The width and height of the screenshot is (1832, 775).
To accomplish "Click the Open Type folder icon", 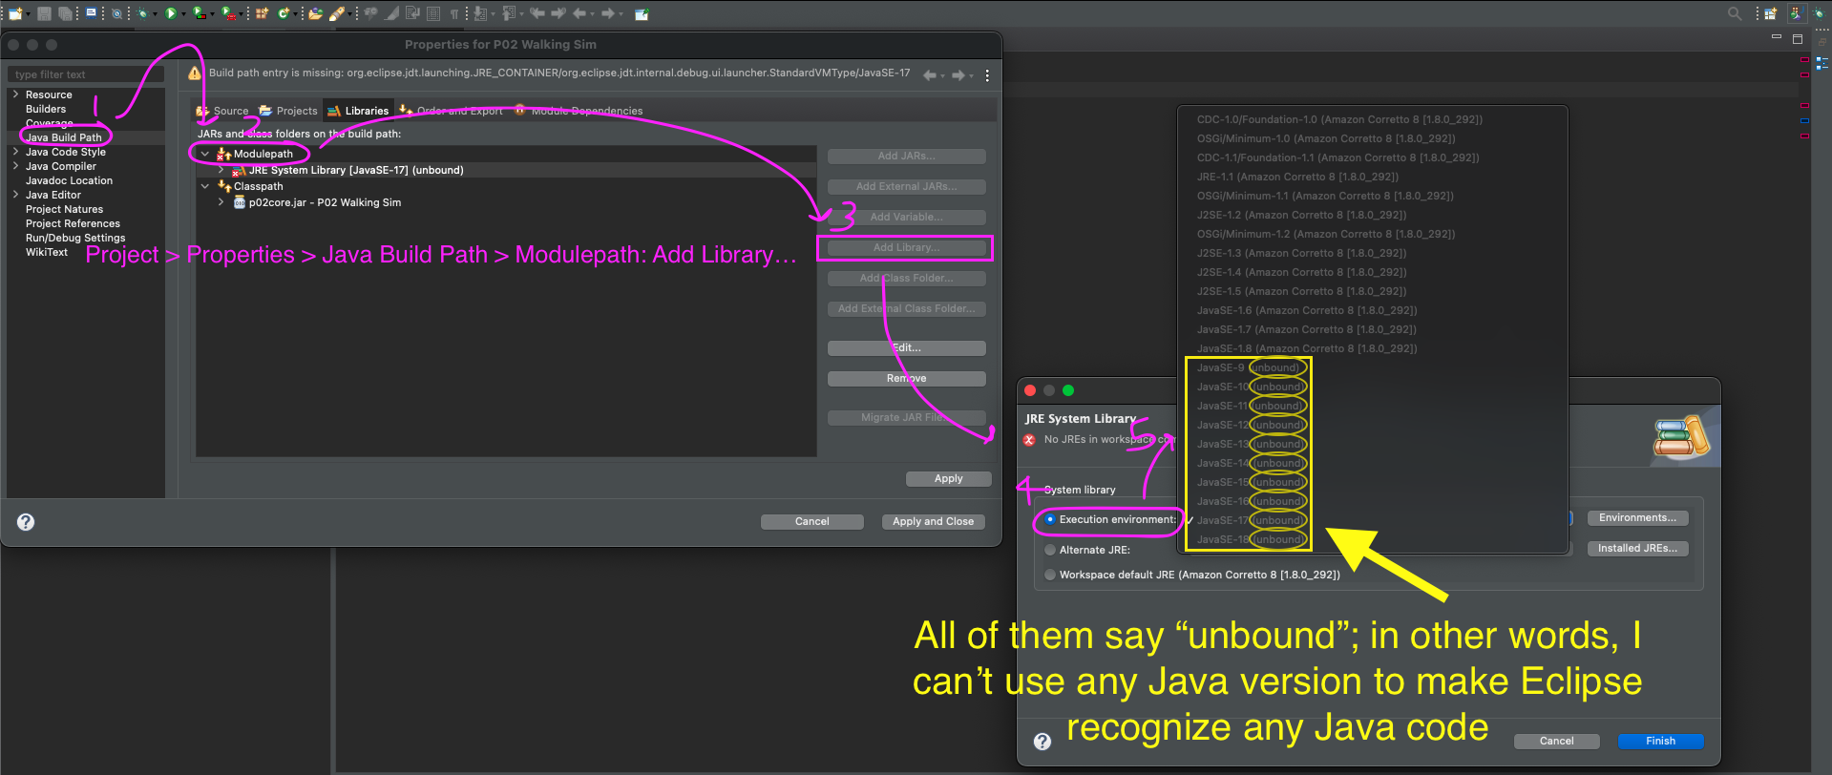I will coord(315,13).
